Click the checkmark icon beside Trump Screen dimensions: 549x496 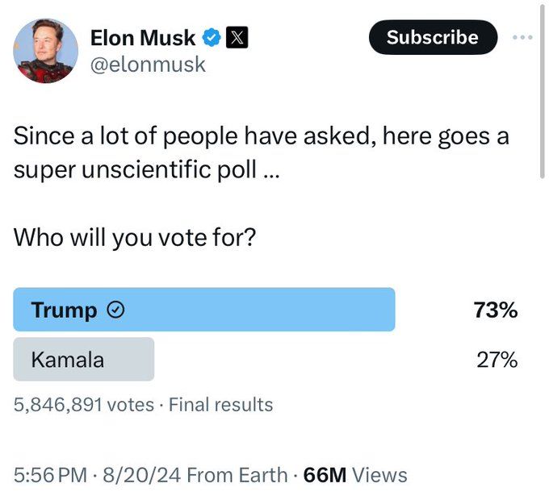115,311
